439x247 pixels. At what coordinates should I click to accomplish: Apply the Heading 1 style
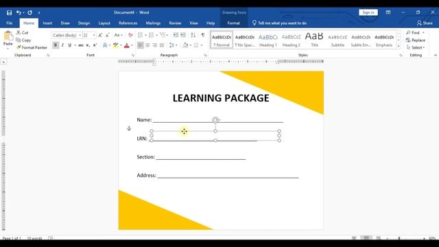coord(268,40)
